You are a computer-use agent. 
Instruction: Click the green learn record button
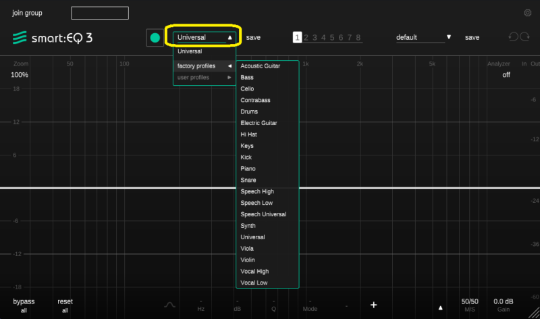click(155, 38)
